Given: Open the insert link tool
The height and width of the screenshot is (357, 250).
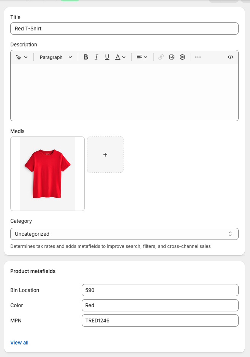Looking at the screenshot, I should (x=161, y=57).
